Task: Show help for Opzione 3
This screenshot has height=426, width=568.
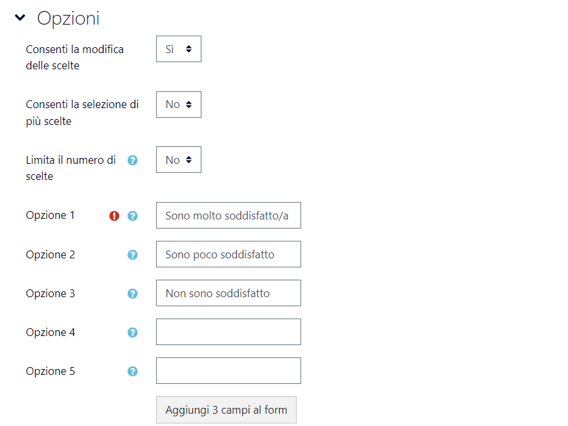Action: 133,293
